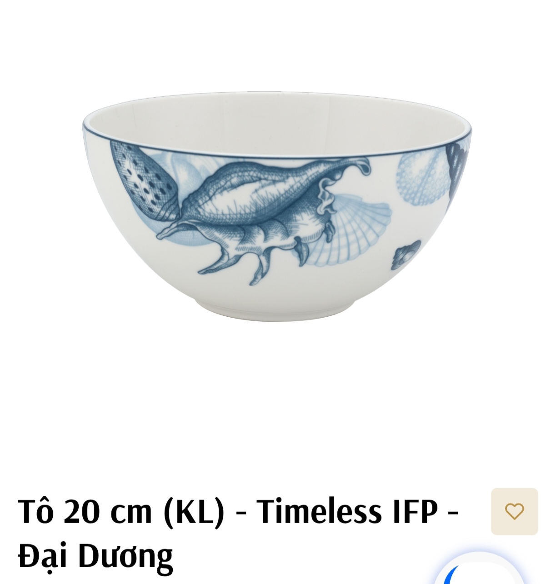
Task: Tap the white foot base of the bowl
Action: (277, 311)
